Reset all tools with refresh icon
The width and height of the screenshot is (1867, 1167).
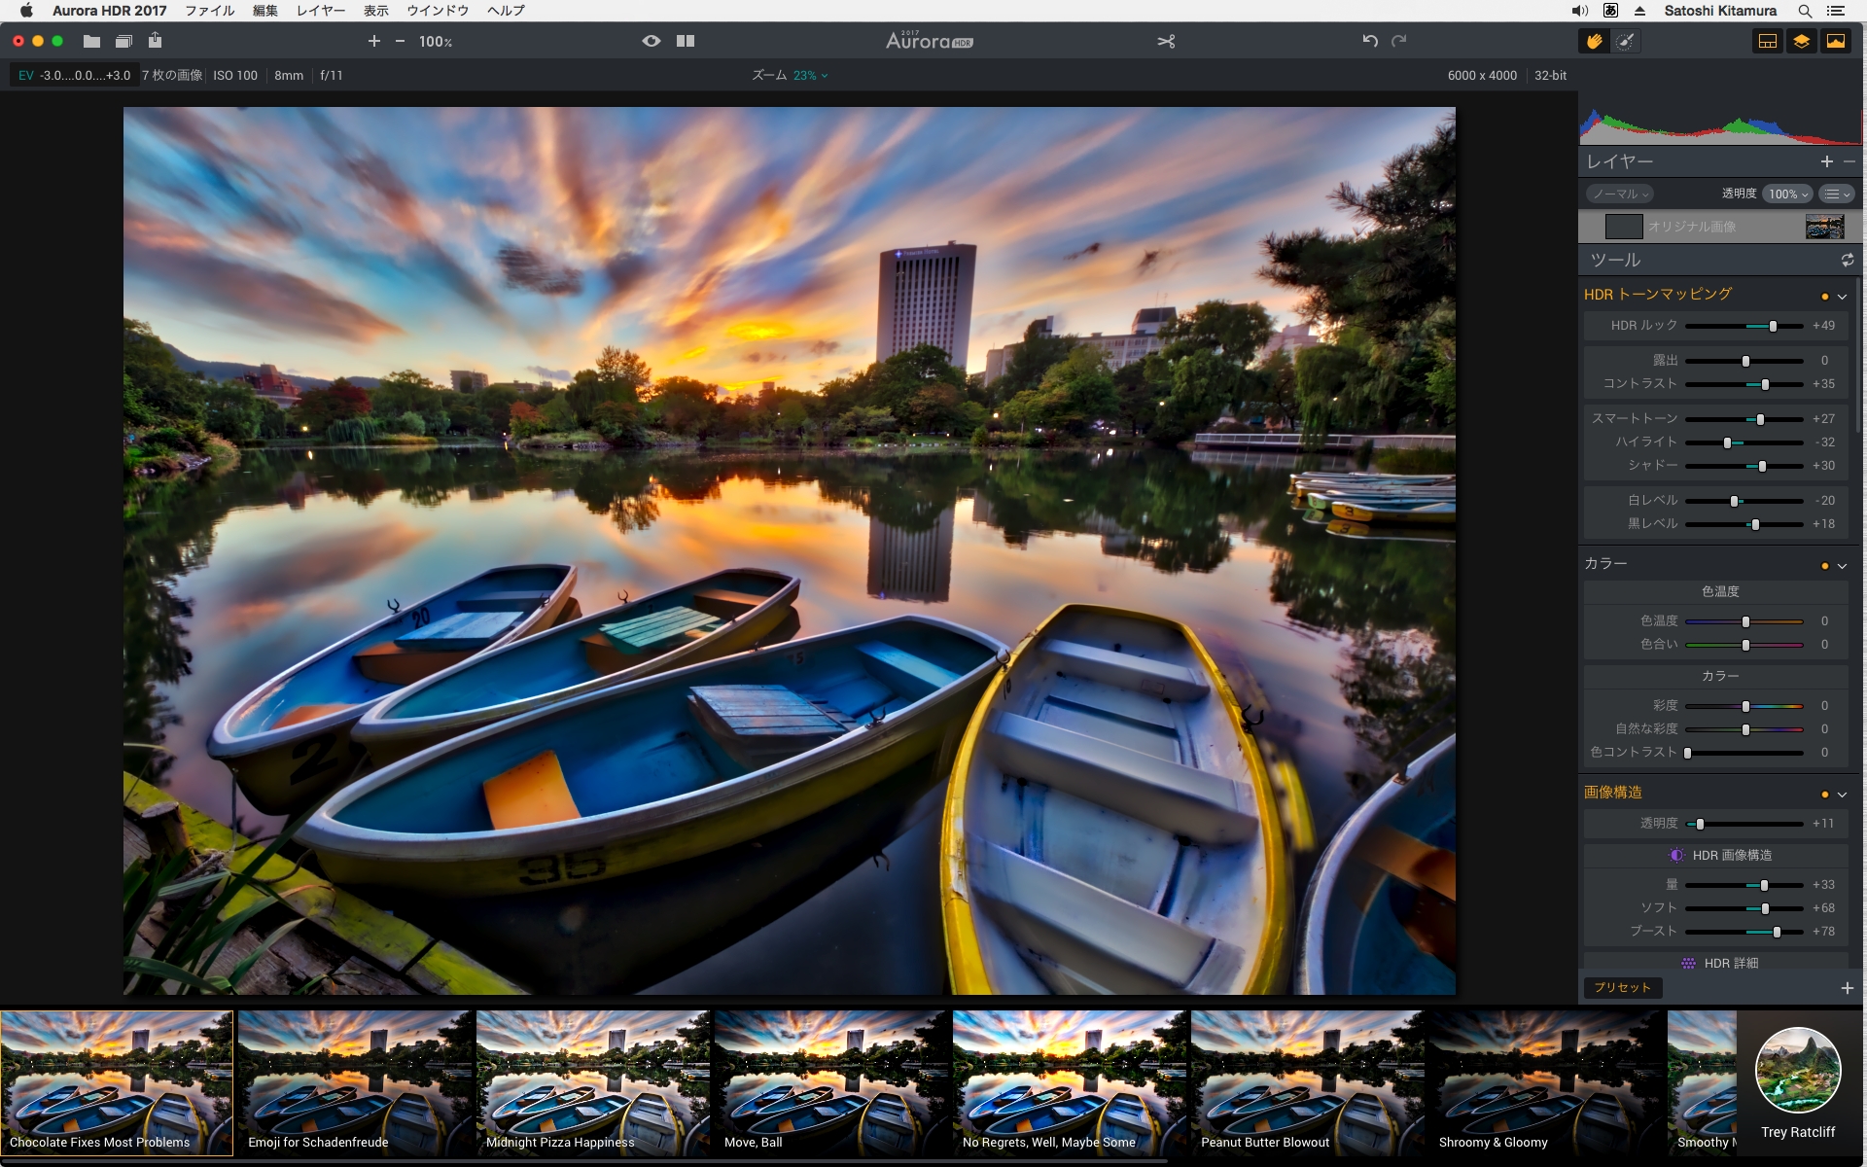1847,260
